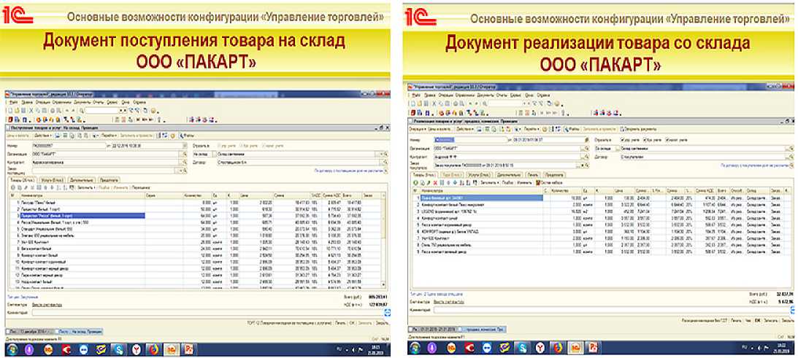Expand Перейти dropdown in Поступление toolbar

click(109, 136)
